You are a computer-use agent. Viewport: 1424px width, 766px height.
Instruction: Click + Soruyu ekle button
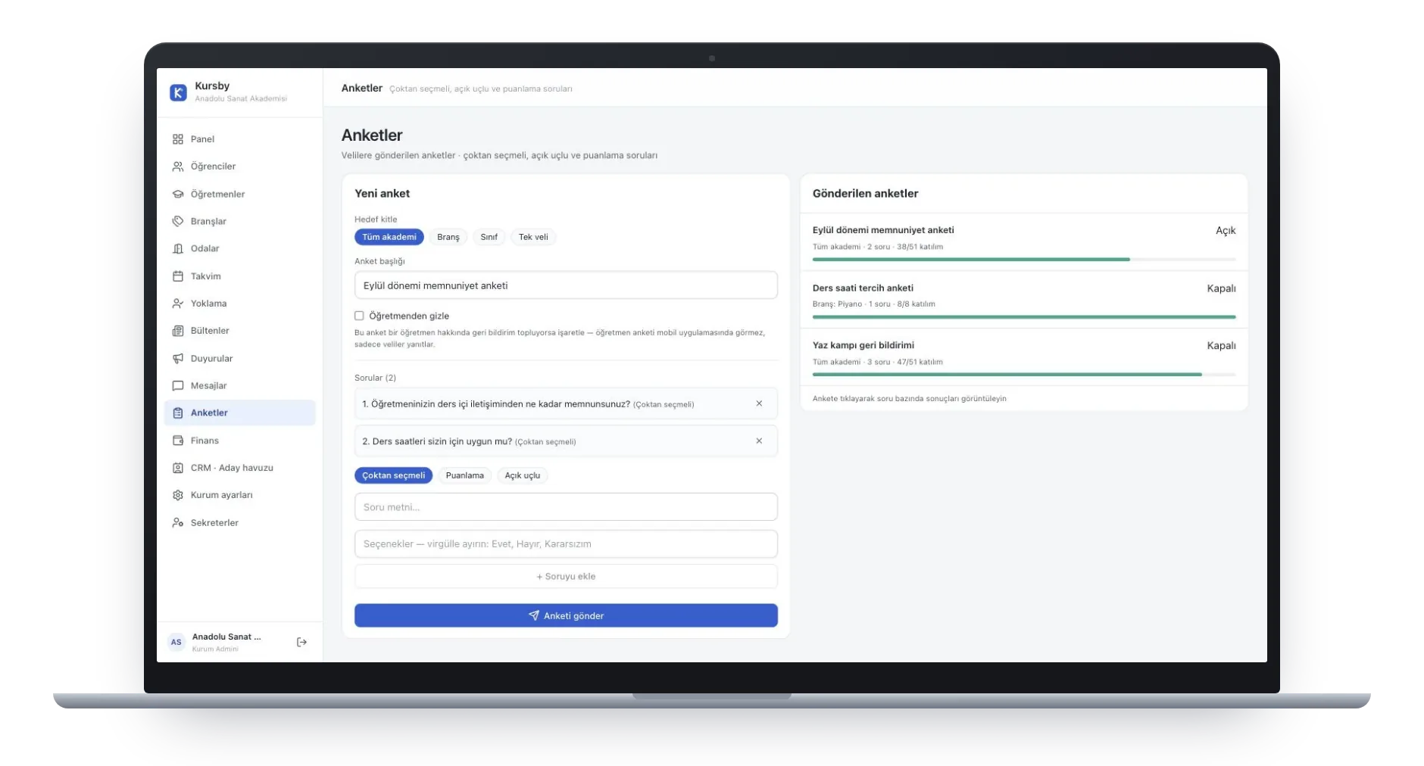coord(566,576)
